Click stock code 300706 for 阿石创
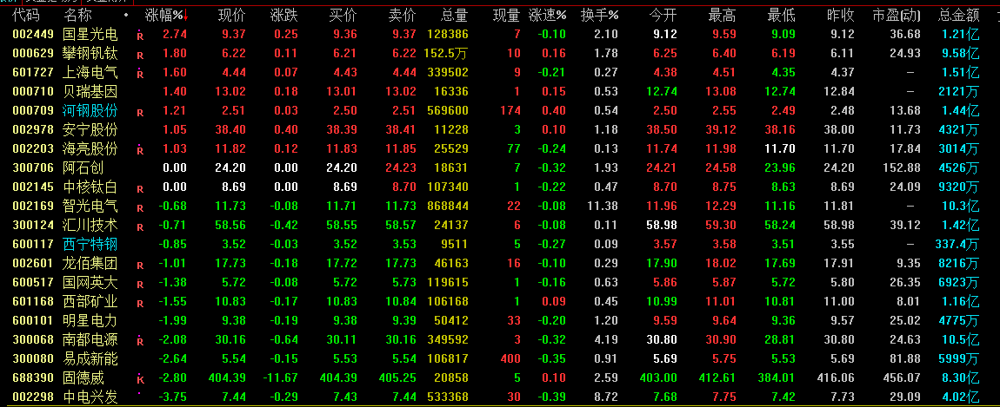The height and width of the screenshot is (407, 1000). pos(26,167)
